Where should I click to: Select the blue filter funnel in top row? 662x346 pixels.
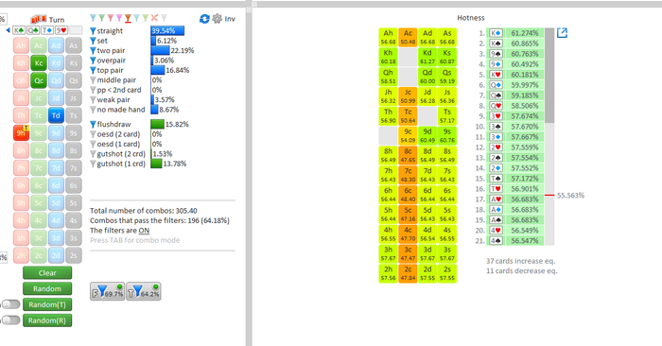click(x=93, y=18)
